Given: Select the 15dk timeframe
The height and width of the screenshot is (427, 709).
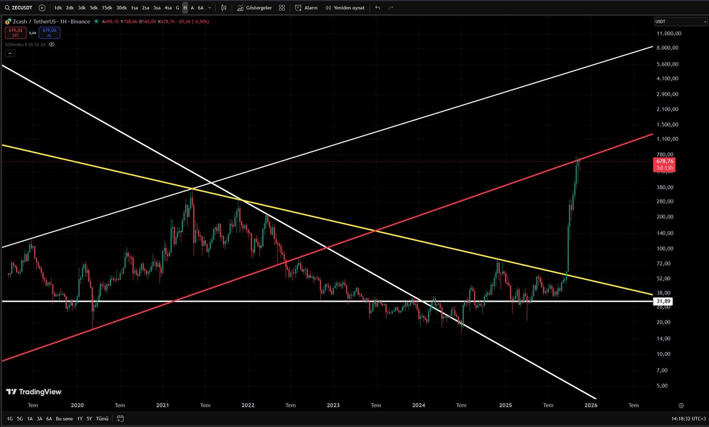Looking at the screenshot, I should click(x=107, y=8).
